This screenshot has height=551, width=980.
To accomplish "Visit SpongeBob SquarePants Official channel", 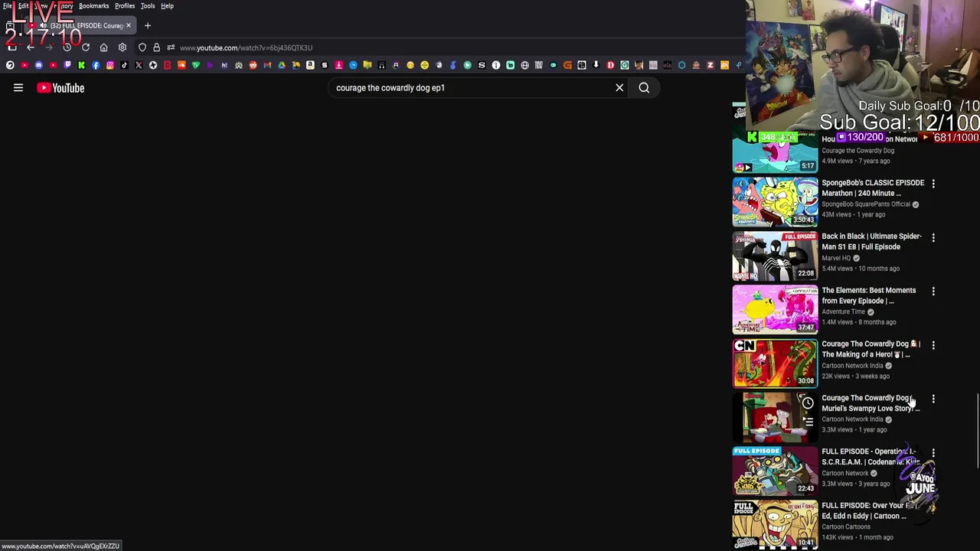I will click(866, 204).
